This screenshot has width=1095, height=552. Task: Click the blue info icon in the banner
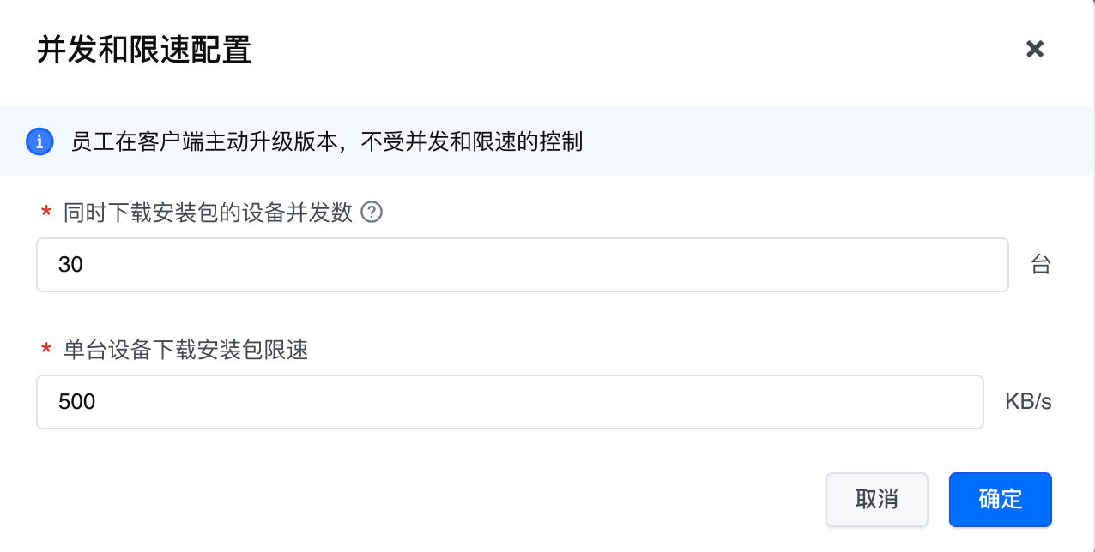39,141
